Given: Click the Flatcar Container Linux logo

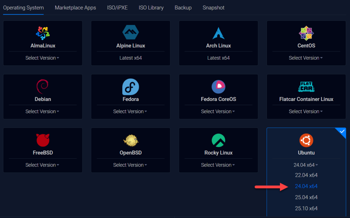Looking at the screenshot, I should (x=306, y=87).
